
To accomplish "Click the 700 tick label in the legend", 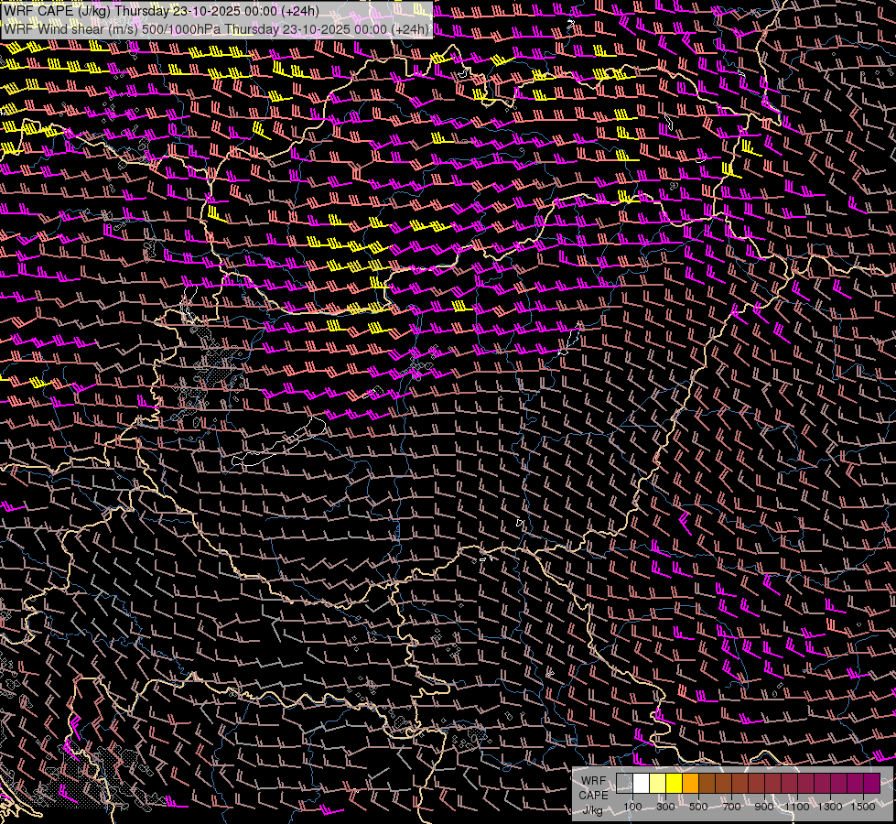I will point(731,807).
